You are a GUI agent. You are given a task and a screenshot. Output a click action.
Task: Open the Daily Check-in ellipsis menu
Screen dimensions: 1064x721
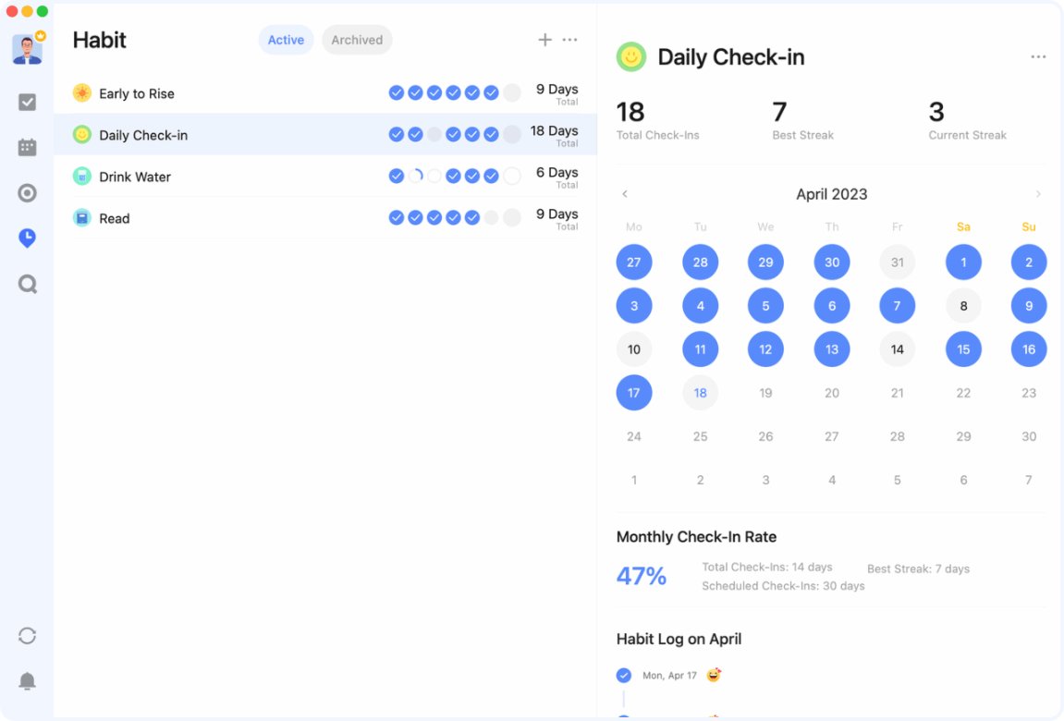[1038, 56]
